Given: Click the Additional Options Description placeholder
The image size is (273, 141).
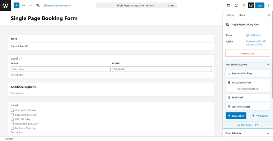Looking at the screenshot, I should coord(17,93).
